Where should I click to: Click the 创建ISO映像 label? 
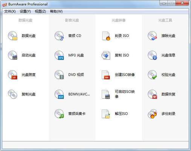click(x=125, y=75)
